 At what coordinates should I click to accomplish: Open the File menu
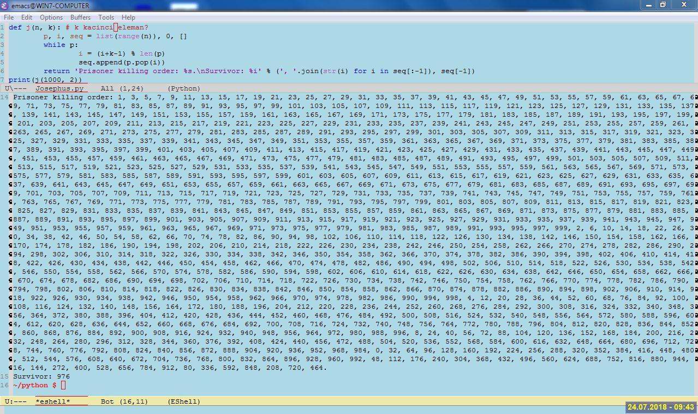click(x=8, y=17)
